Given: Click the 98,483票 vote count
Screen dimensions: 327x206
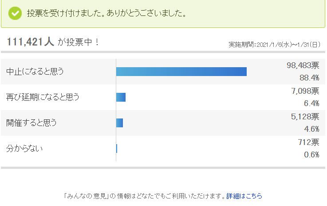Looking at the screenshot, I should pos(303,65).
